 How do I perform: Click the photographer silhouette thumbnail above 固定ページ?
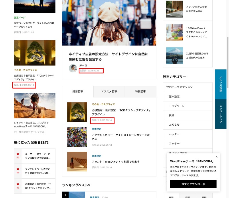tap(35, 7)
